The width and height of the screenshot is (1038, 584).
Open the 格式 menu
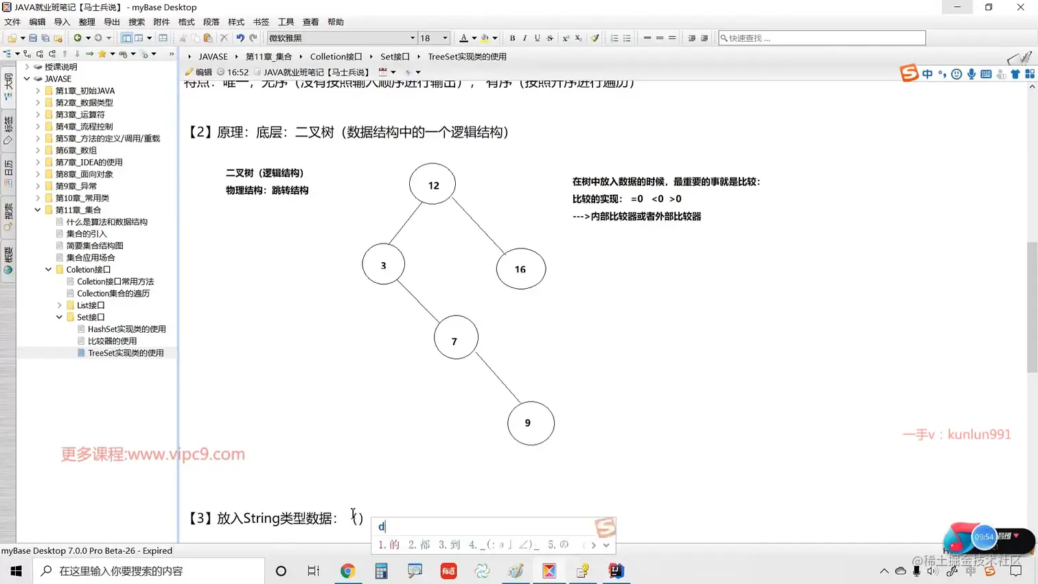[x=187, y=21]
